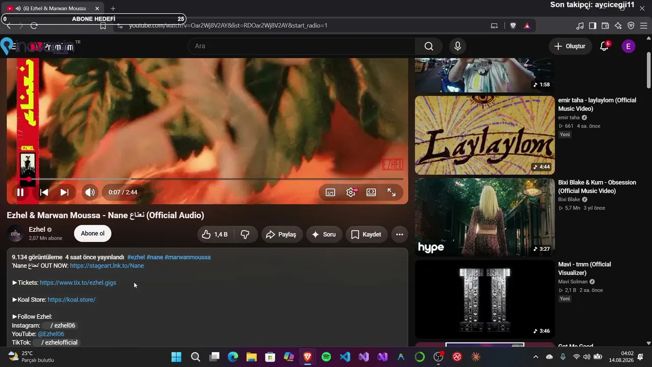Click the browser address bar URL
Image resolution: width=652 pixels, height=367 pixels.
point(228,25)
